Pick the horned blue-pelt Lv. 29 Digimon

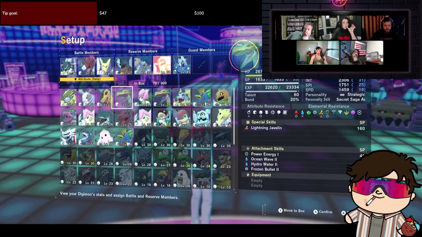pos(182,97)
